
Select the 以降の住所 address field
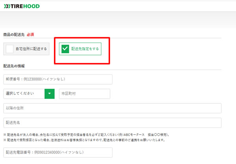[x=112, y=108]
